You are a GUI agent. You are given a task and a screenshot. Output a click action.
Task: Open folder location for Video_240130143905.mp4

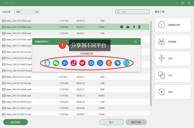coord(128,27)
